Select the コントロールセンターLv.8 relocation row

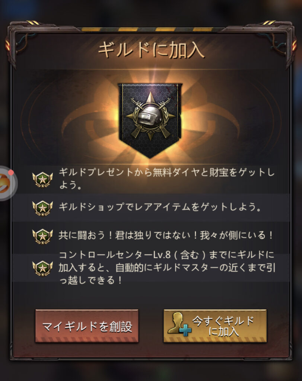151,268
